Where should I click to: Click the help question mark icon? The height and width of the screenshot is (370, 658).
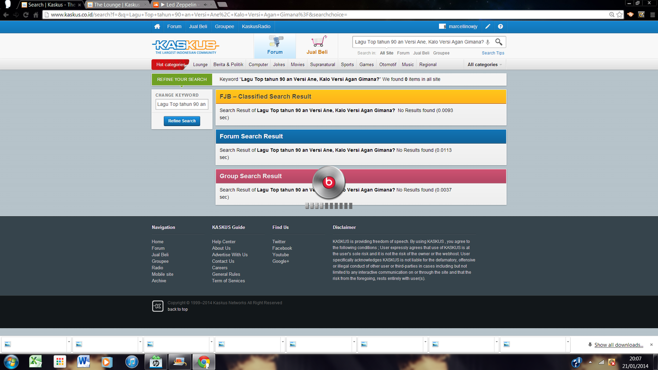(500, 26)
